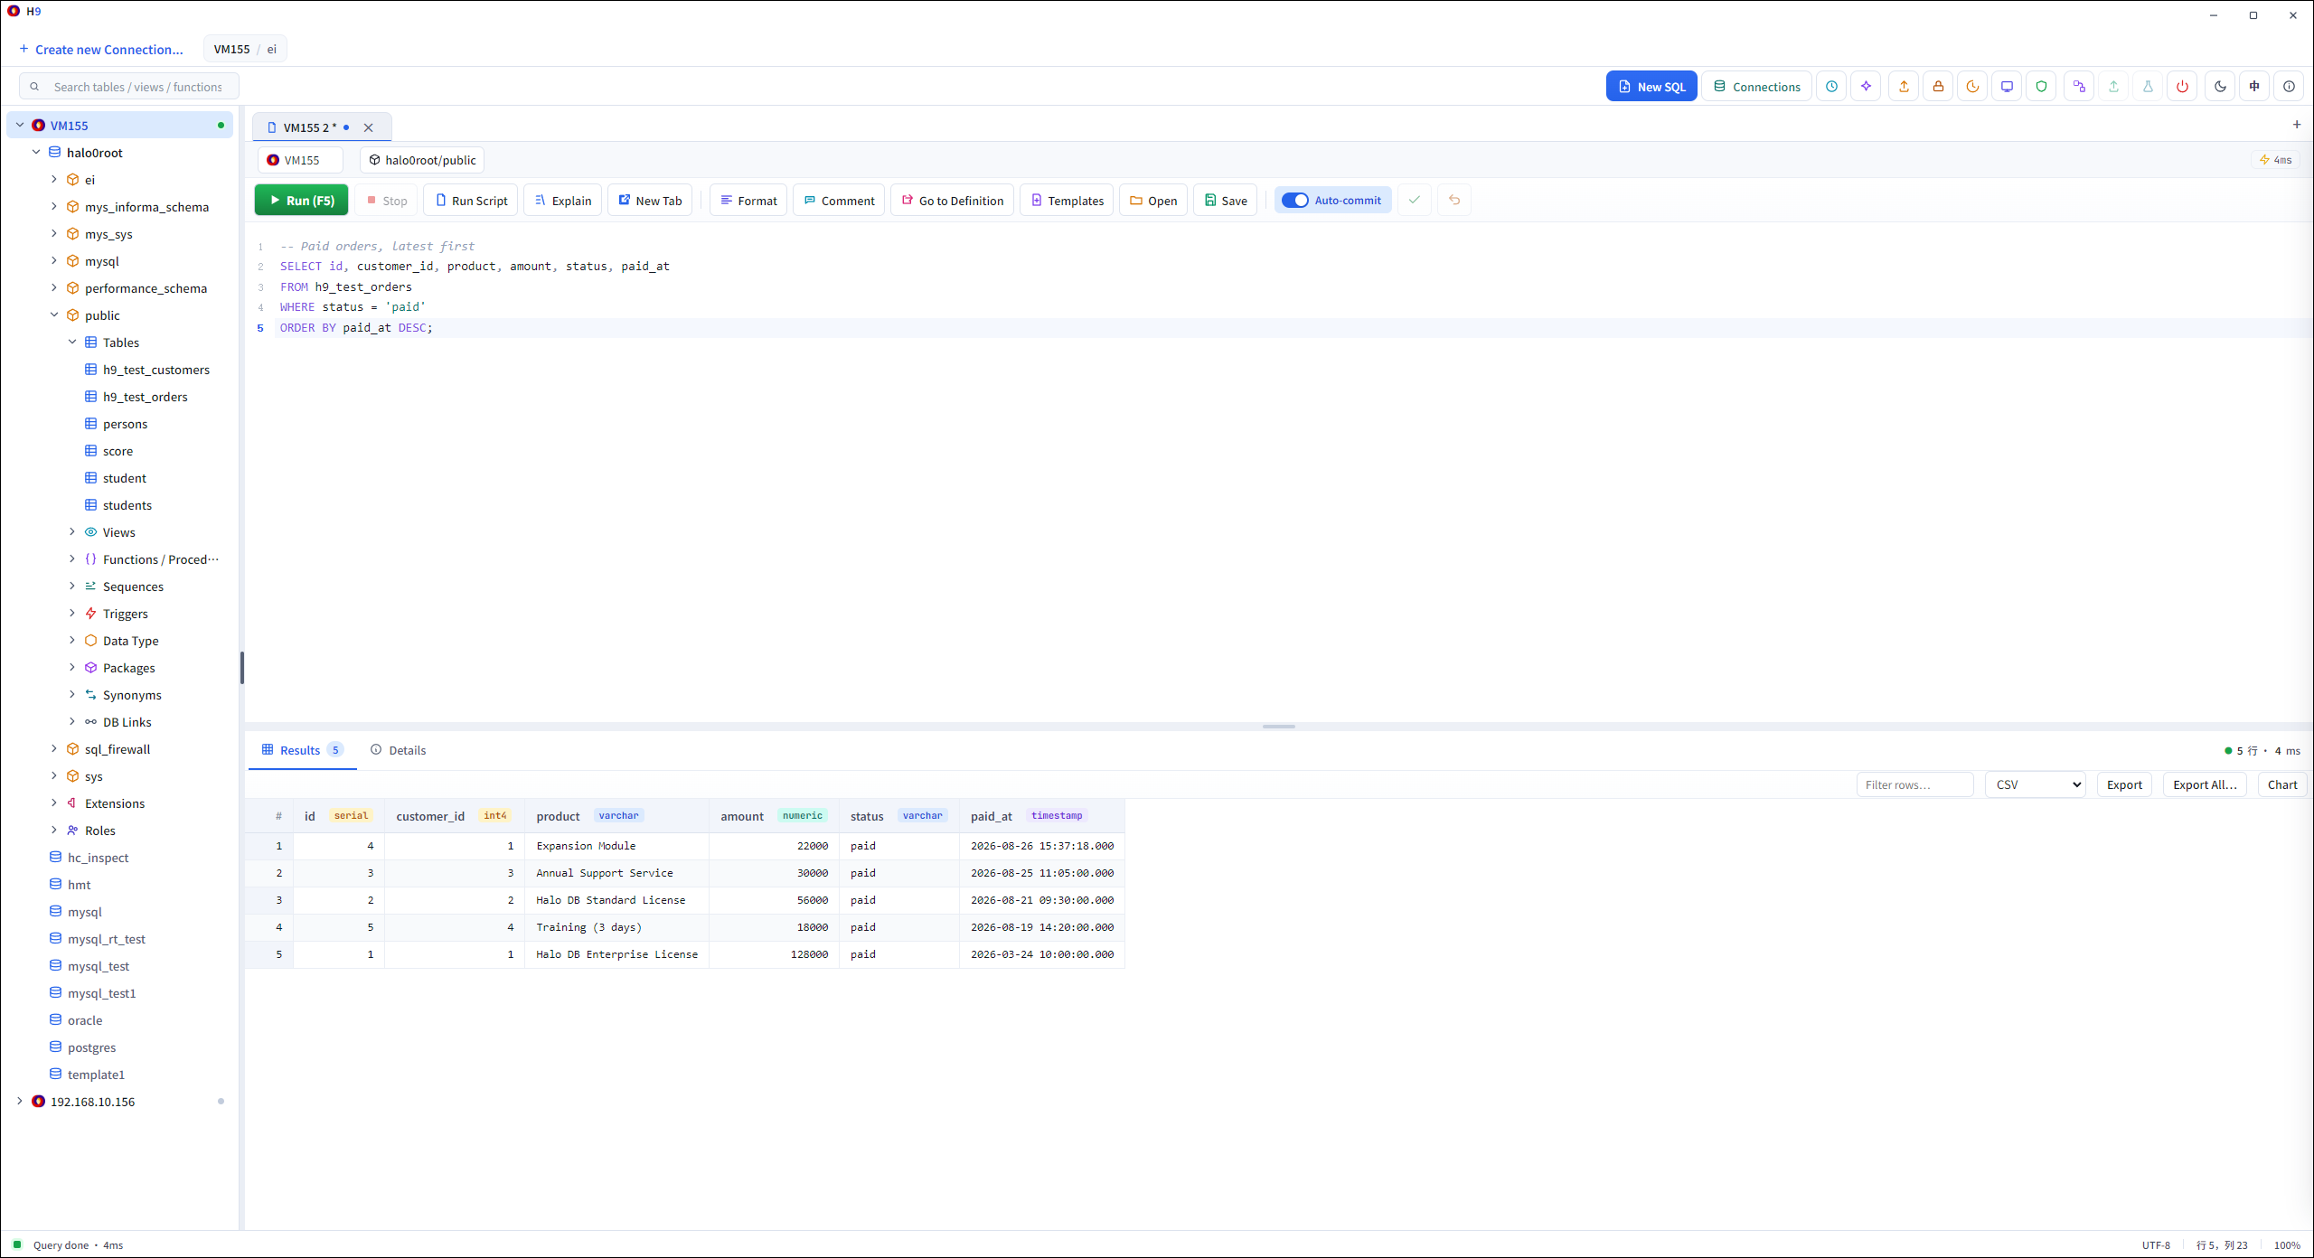
Task: Switch to the Details tab
Action: click(x=398, y=750)
